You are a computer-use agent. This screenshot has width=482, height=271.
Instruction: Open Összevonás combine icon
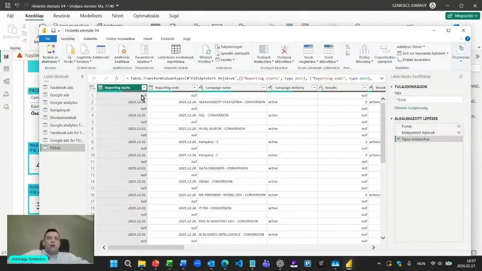tap(461, 49)
